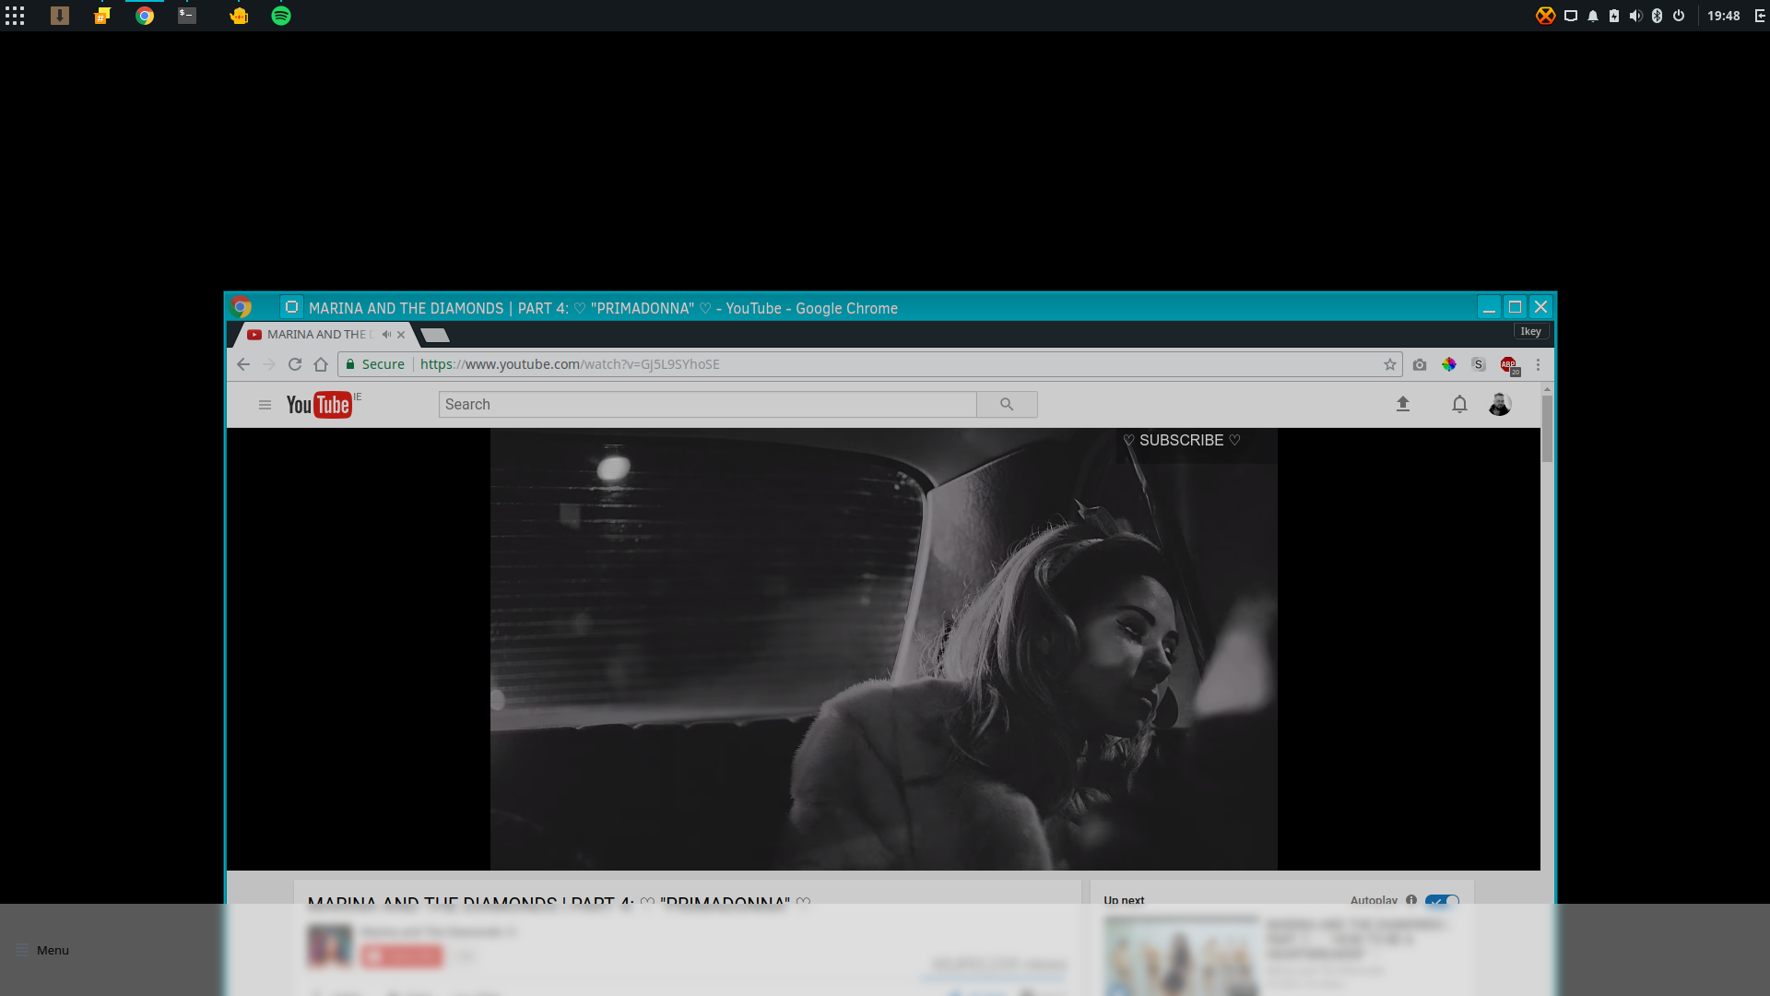Click the orange hexagon tray icon
Image resolution: width=1770 pixels, height=996 pixels.
click(x=1546, y=16)
